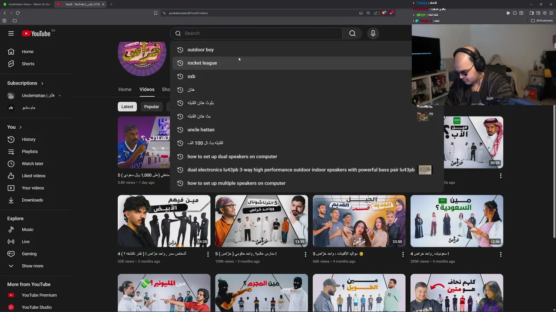Open Music under Explore
556x312 pixels.
27,230
